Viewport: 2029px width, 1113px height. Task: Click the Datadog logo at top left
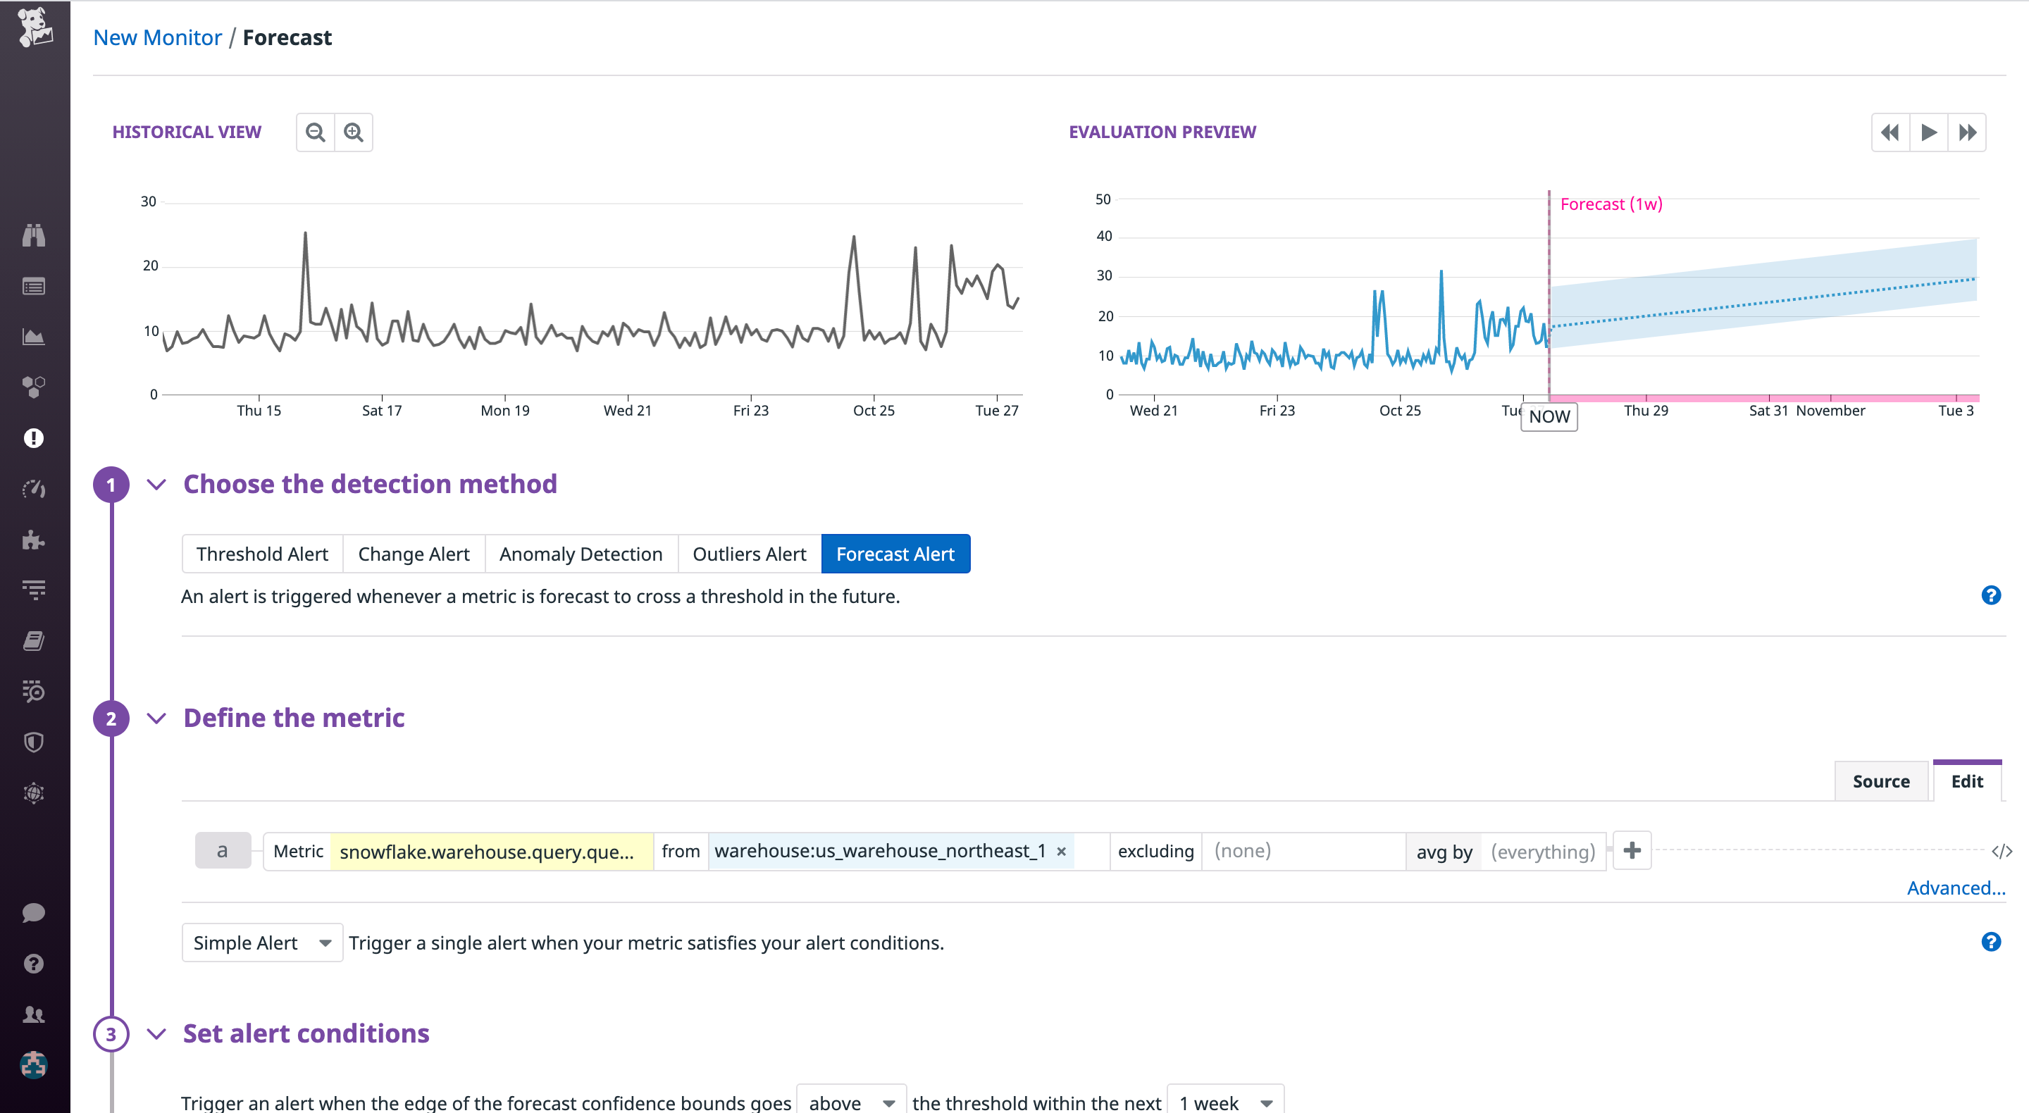point(34,28)
